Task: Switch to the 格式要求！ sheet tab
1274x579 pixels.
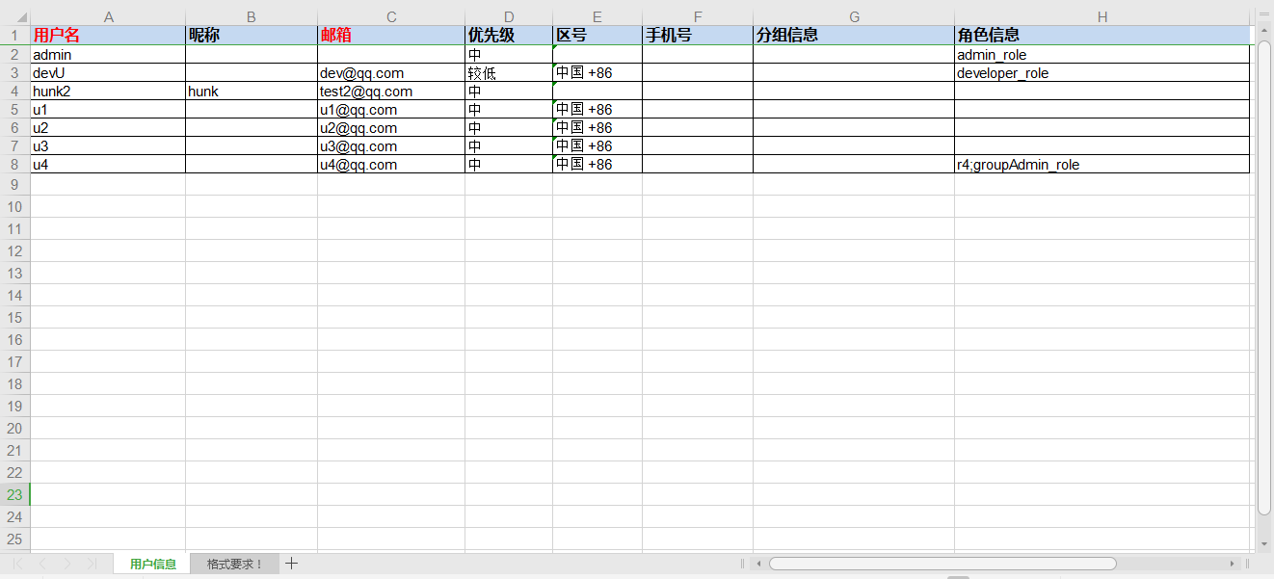Action: pyautogui.click(x=234, y=564)
